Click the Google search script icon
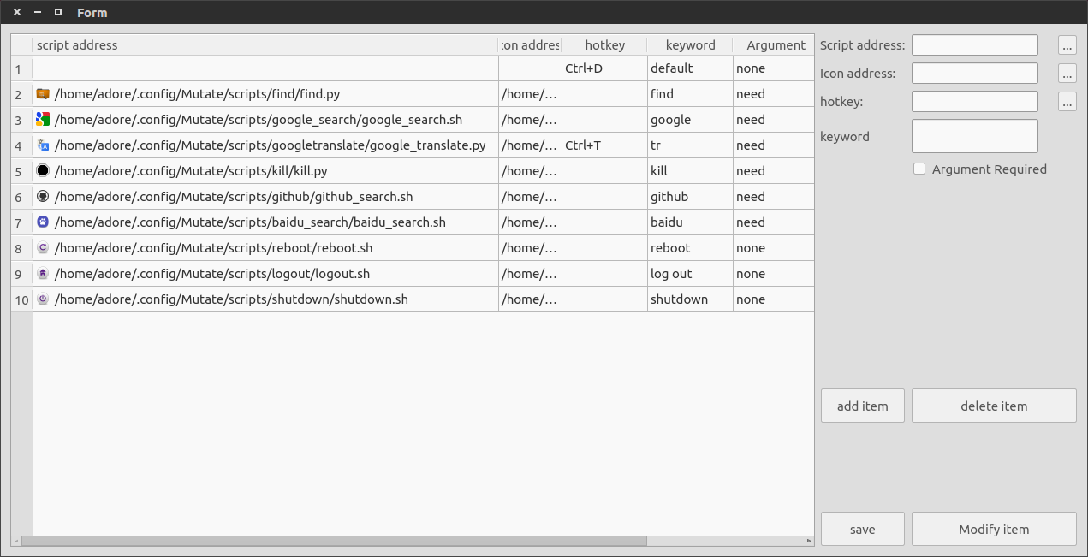 coord(43,120)
